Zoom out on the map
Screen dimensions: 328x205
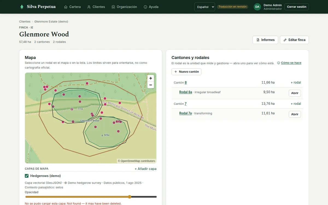click(x=151, y=85)
